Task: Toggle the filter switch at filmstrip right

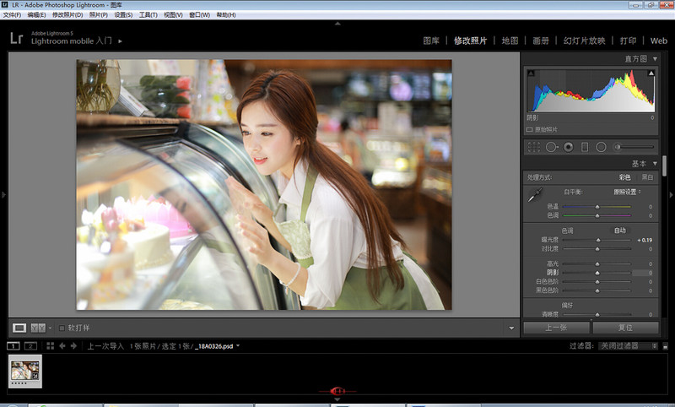Action: (665, 346)
